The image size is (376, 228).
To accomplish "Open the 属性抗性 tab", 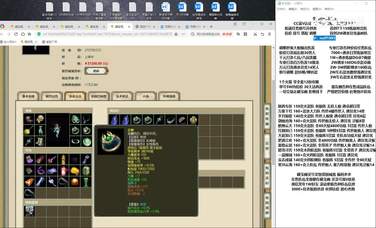I will pyautogui.click(x=52, y=96).
